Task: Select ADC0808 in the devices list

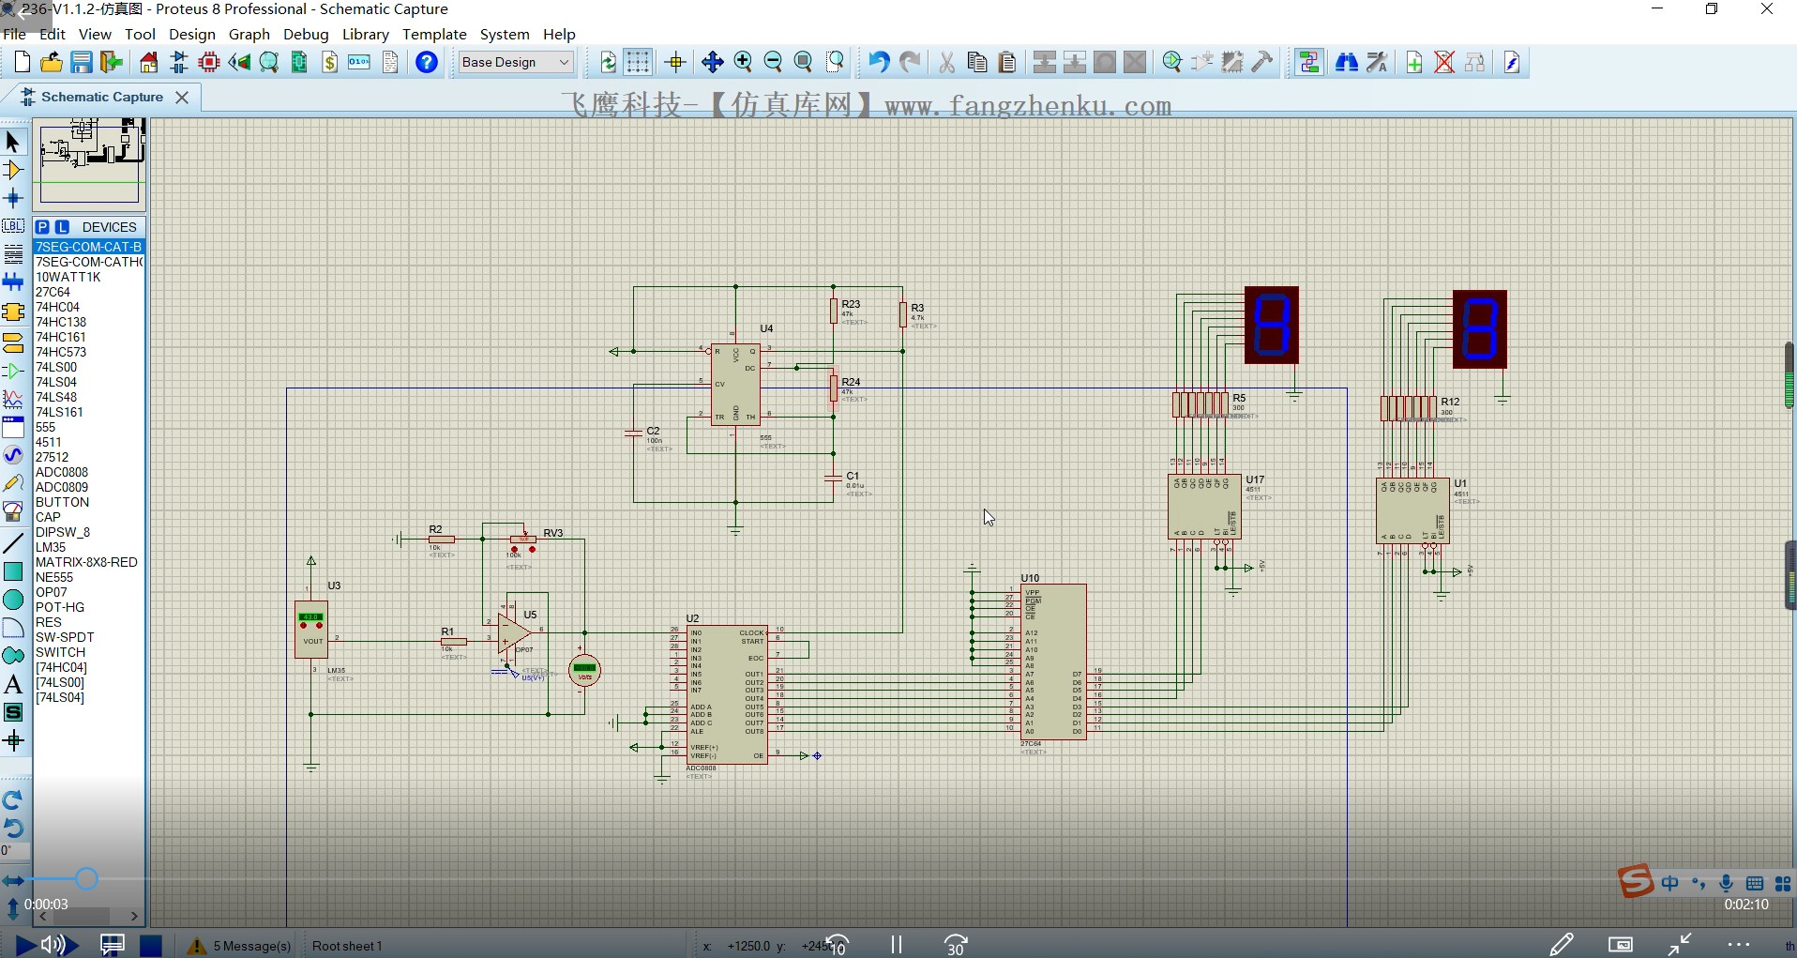Action: 62,472
